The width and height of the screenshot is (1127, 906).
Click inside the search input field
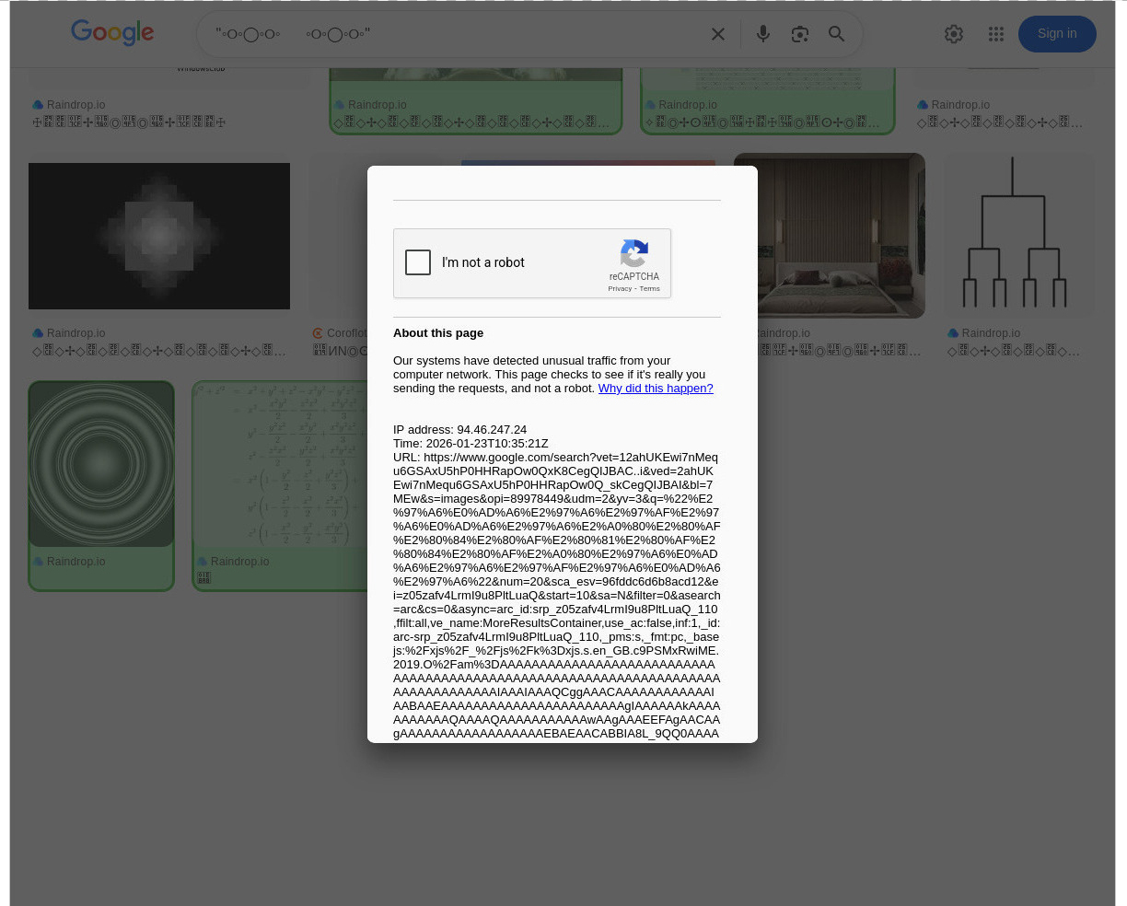(x=451, y=34)
